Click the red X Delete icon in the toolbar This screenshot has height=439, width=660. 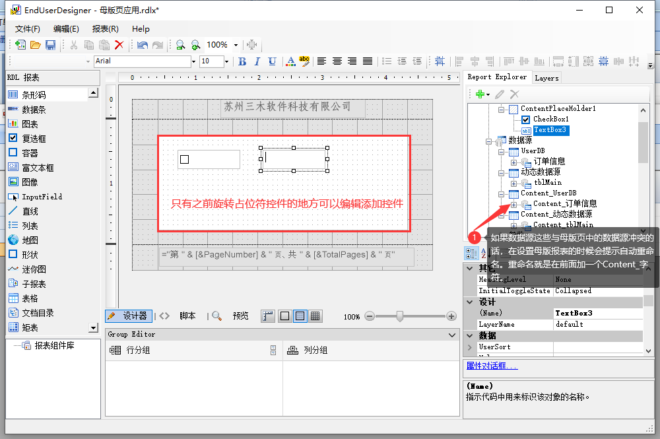(119, 45)
